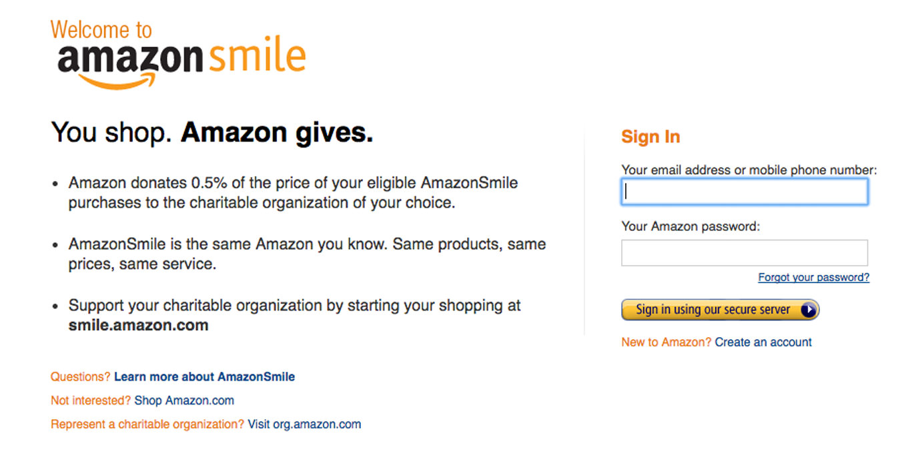The image size is (906, 458).
Task: Click the email address or mobile phone label
Action: coord(749,170)
